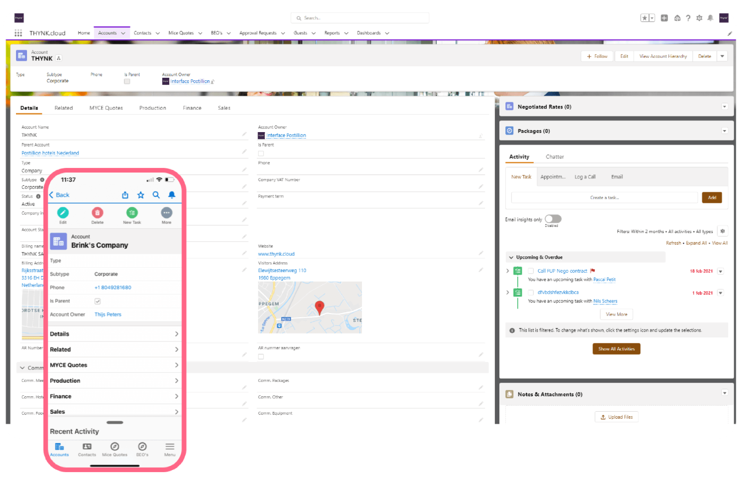739x492 pixels.
Task: Click View Account Hierarchy button
Action: (x=663, y=56)
